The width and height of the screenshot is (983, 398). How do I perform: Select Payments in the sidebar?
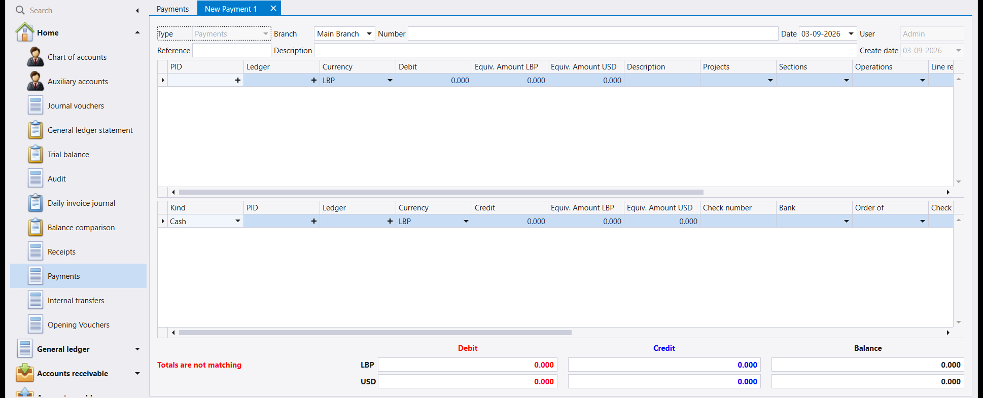(78, 276)
